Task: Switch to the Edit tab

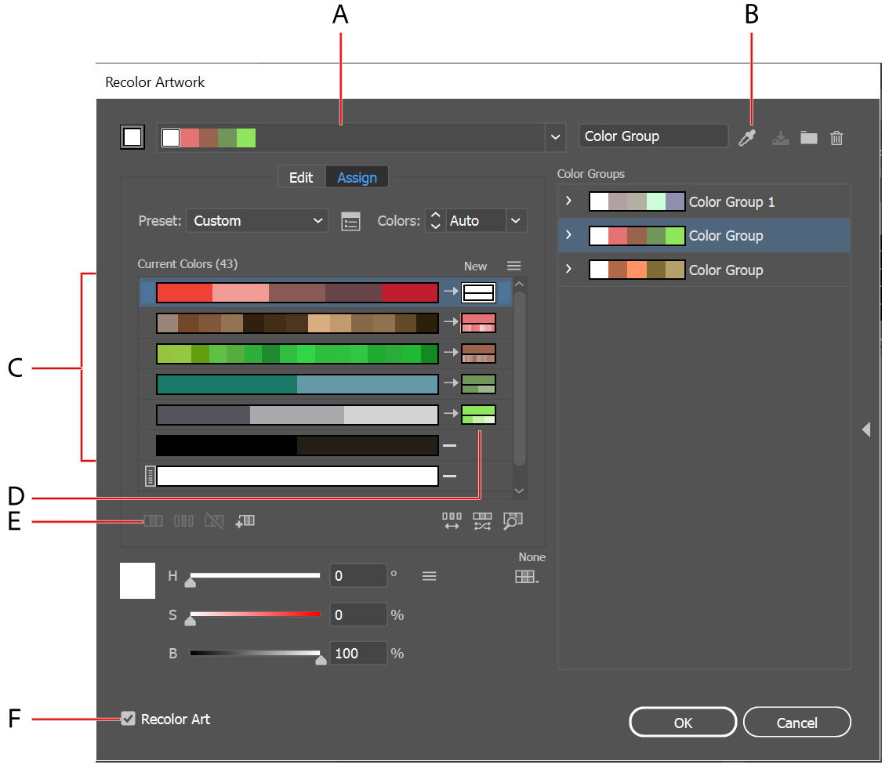Action: coord(302,176)
